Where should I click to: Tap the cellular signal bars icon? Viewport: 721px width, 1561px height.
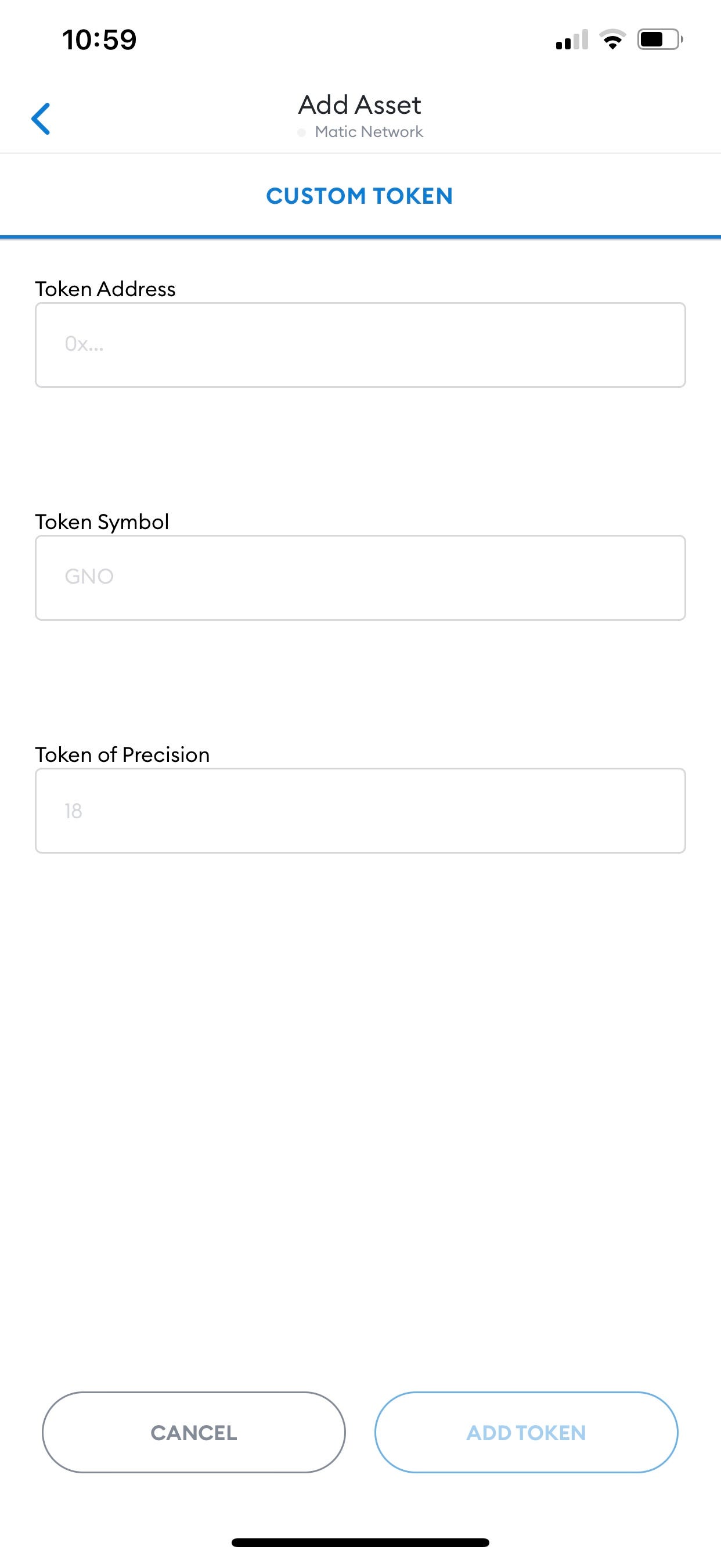(x=571, y=39)
